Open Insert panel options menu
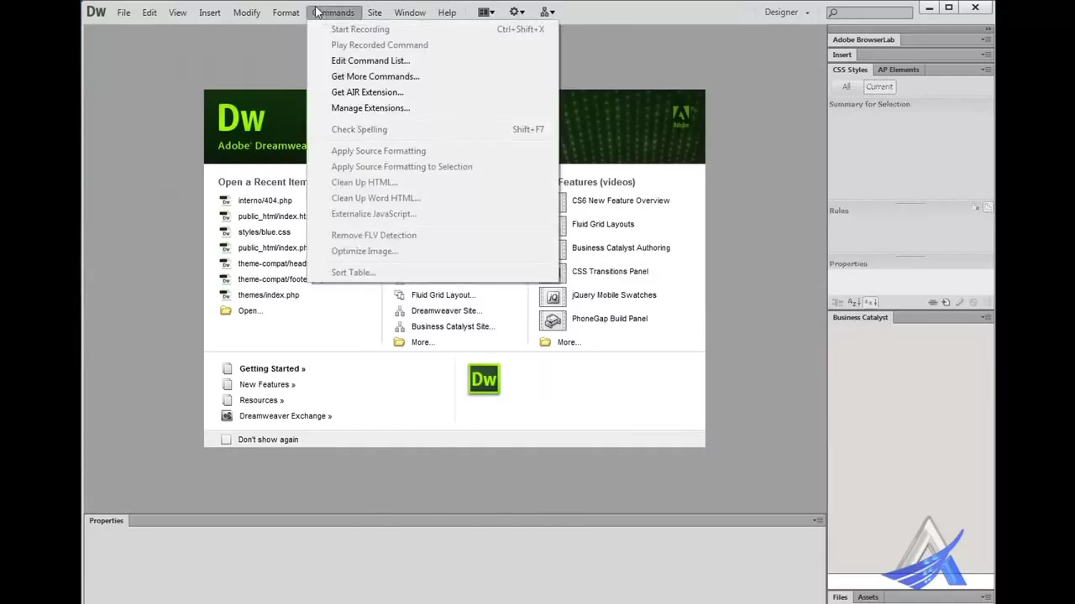 click(x=987, y=55)
